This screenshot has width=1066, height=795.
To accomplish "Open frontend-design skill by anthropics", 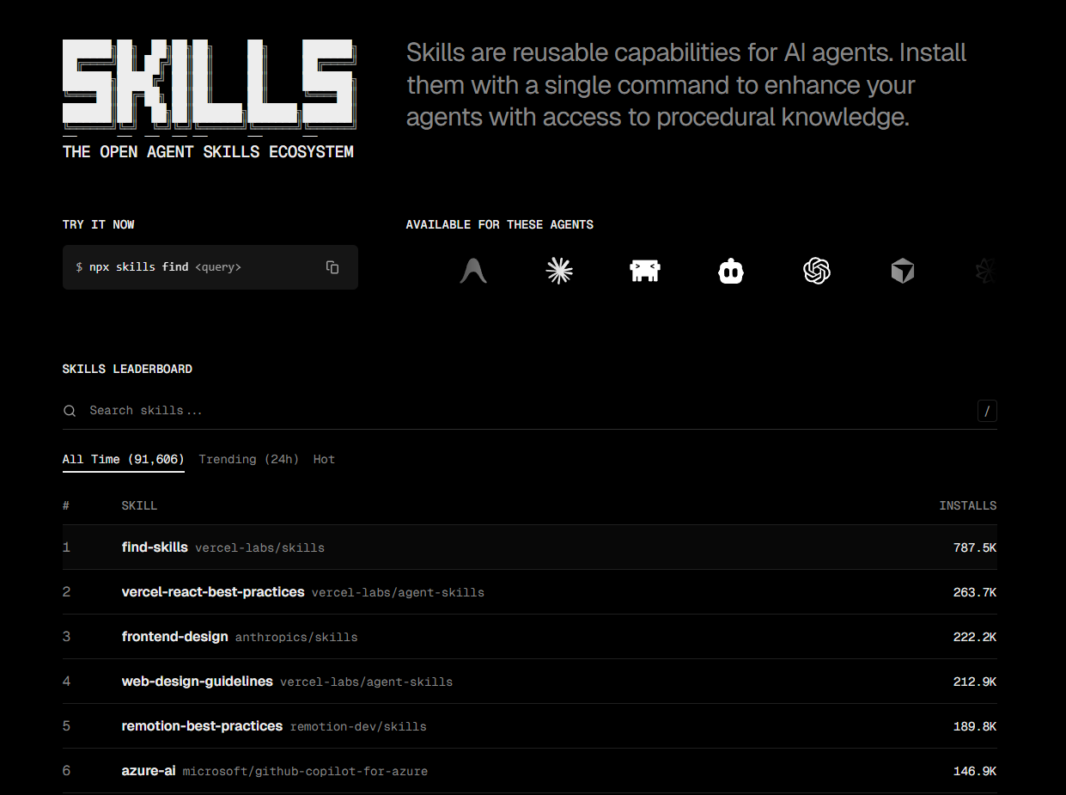I will (175, 637).
